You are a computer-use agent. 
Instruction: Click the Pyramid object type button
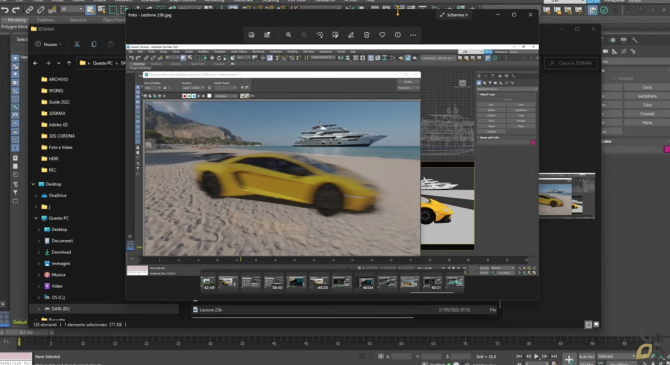647,114
